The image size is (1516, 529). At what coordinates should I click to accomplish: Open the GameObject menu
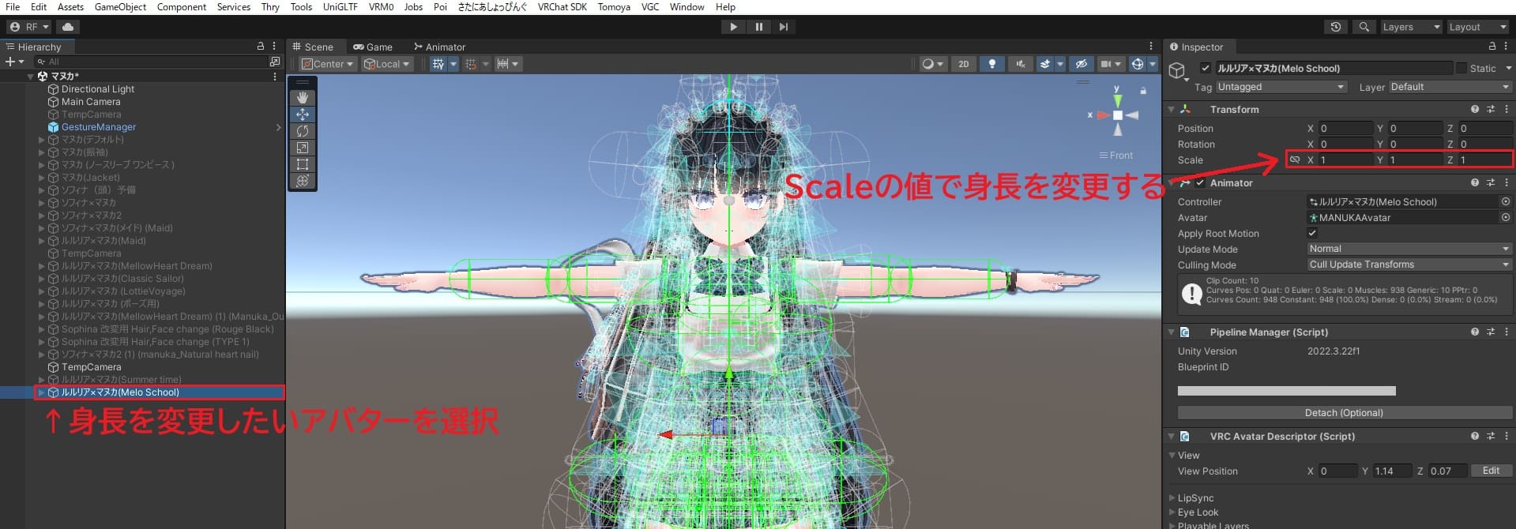(x=120, y=7)
